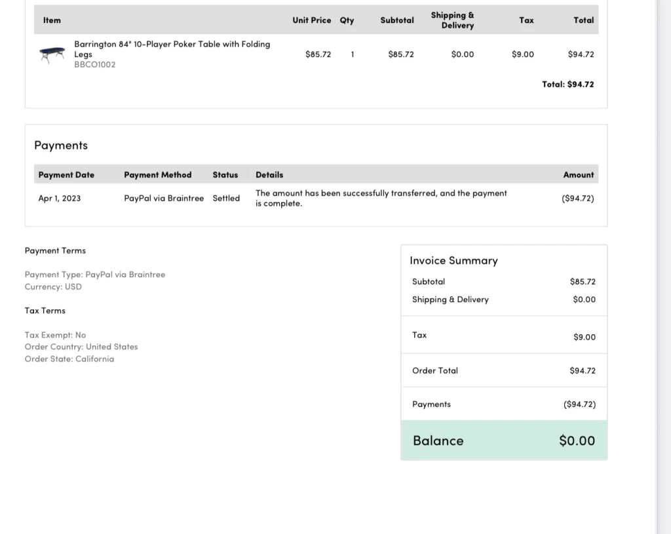Click the Payment Terms heading
Viewport: 671px width, 534px height.
(x=55, y=251)
